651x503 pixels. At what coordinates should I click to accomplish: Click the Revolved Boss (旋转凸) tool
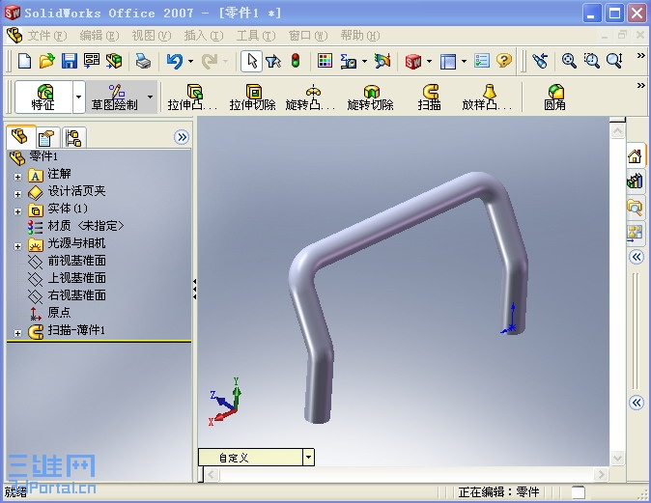311,98
